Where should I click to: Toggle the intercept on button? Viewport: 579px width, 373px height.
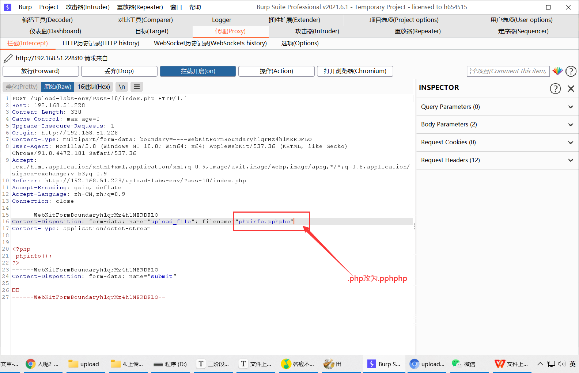click(x=198, y=71)
